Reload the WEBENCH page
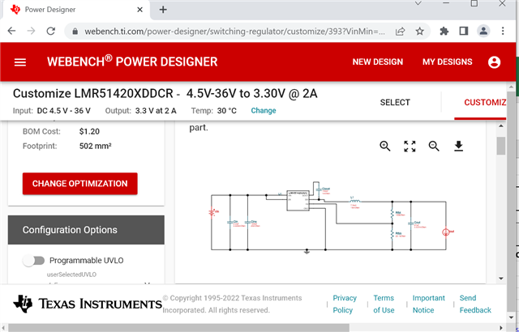Viewport: 519px width, 332px height. point(50,31)
